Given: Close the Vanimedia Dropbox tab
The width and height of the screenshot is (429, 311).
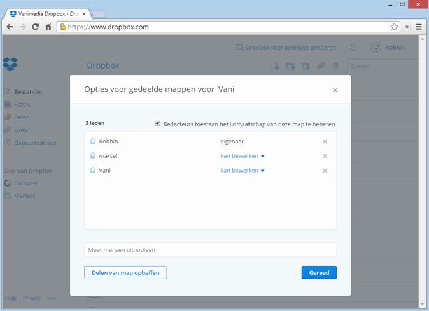Looking at the screenshot, I should pyautogui.click(x=84, y=13).
